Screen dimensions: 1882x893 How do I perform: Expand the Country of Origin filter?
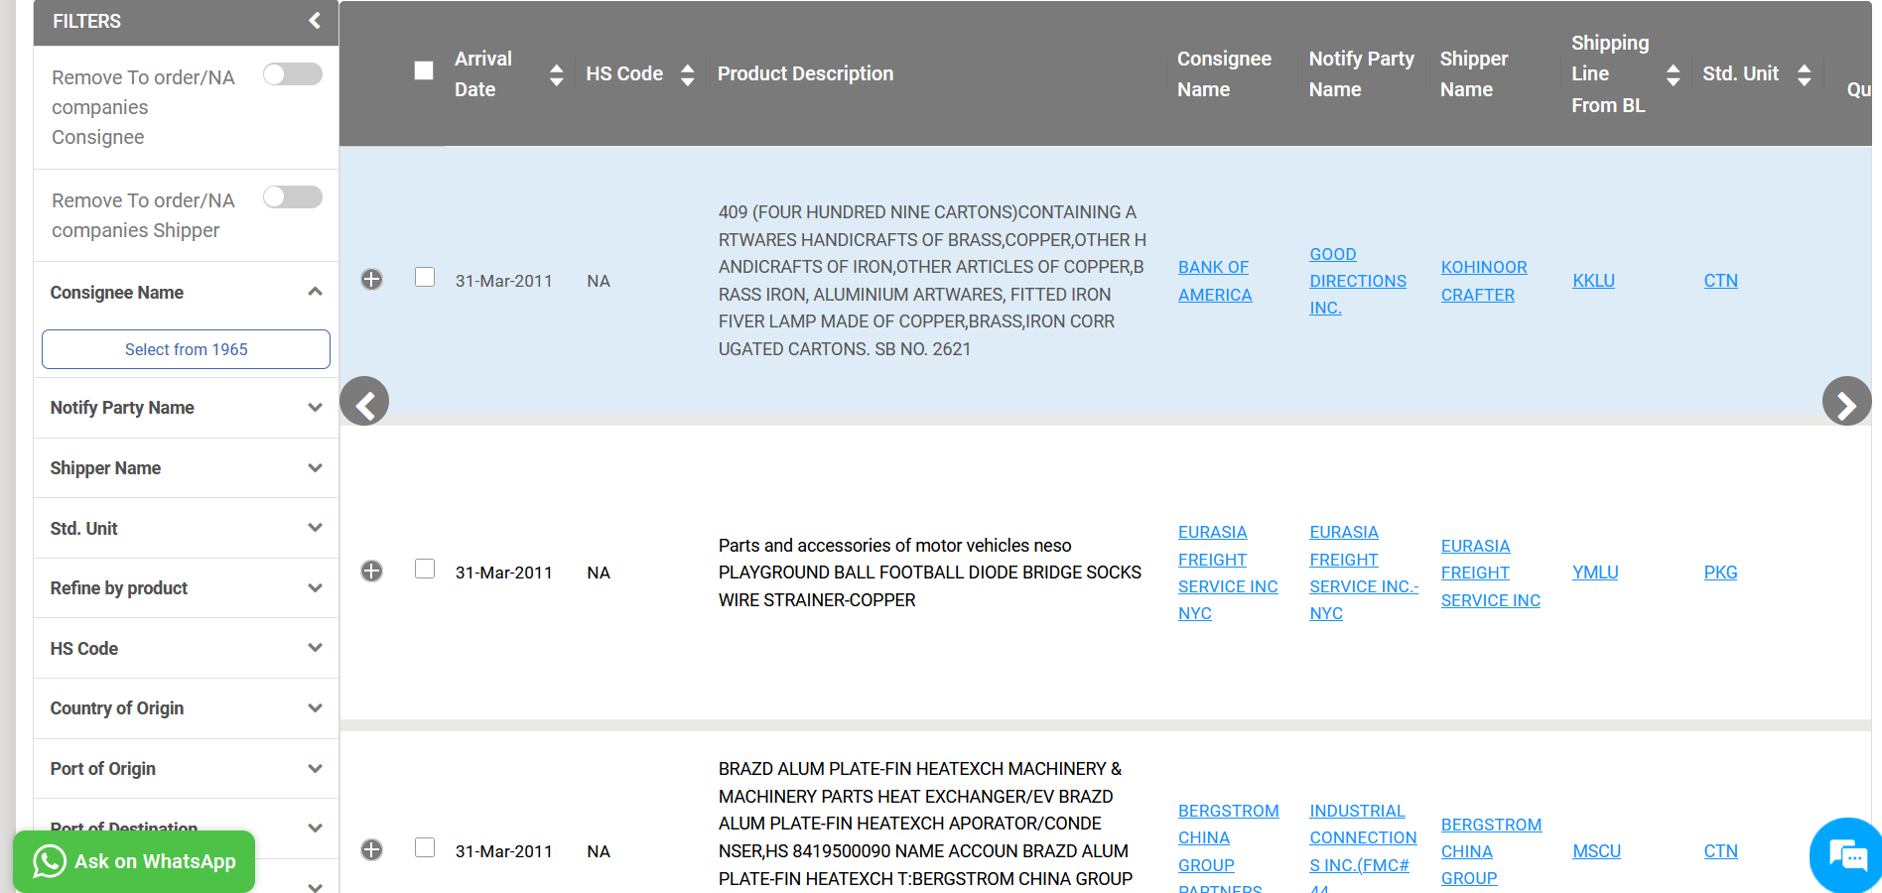tap(315, 708)
